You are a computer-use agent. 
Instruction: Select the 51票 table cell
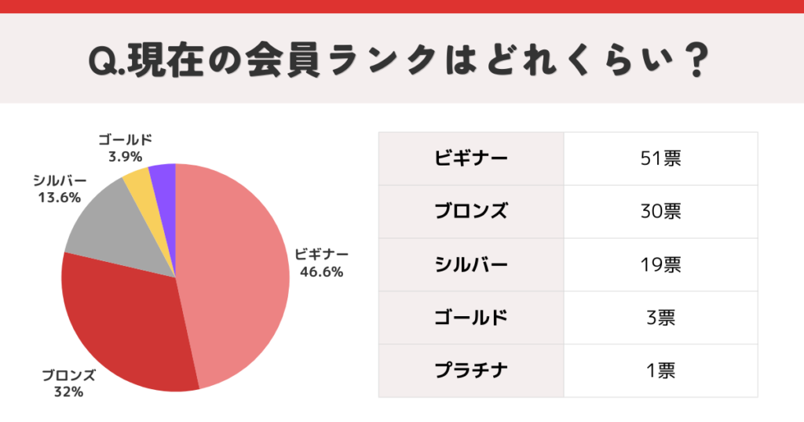[x=660, y=158]
